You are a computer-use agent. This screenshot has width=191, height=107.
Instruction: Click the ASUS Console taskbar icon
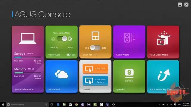pyautogui.click(x=113, y=104)
